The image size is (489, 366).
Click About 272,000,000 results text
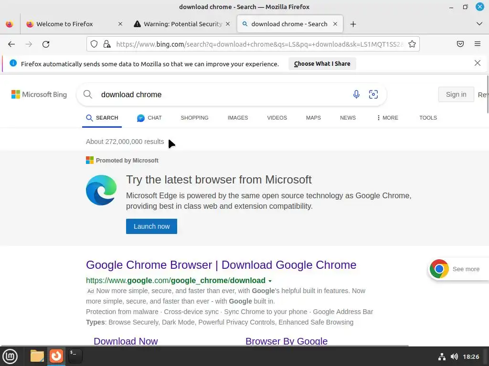coord(125,142)
